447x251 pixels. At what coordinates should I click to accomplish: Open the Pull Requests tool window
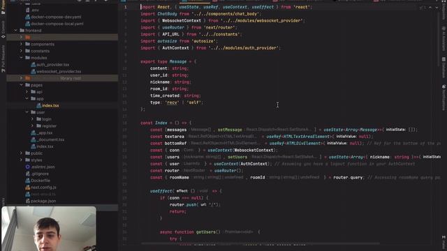point(3,59)
